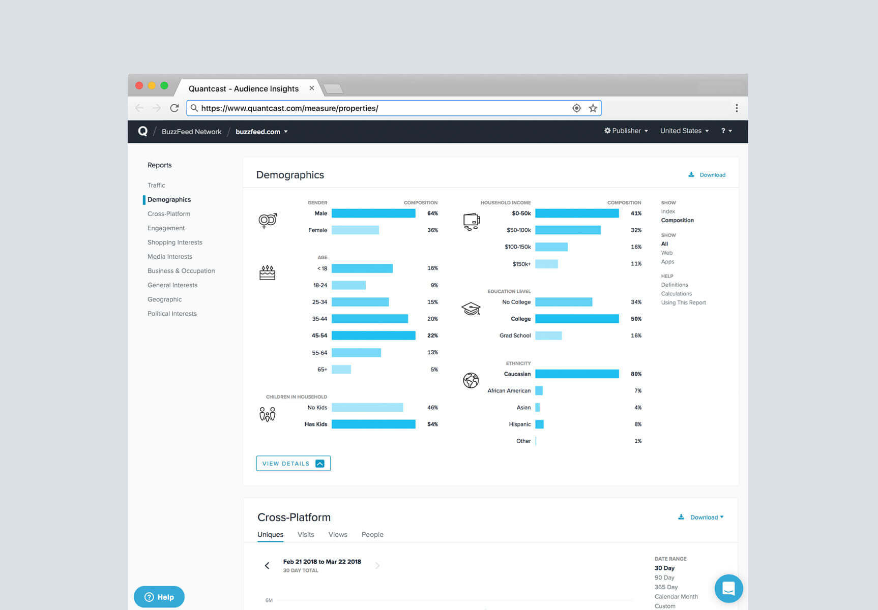Image resolution: width=878 pixels, height=610 pixels.
Task: Open Calculations help link
Action: click(x=676, y=293)
